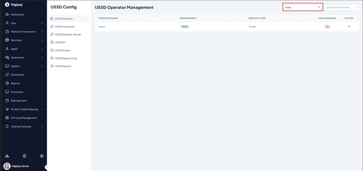
Task: Click the PROD environment badge
Action: (184, 27)
